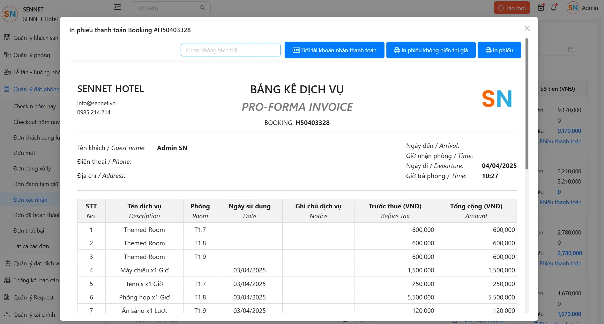Select Đơn xác nhận menu item
Image resolution: width=604 pixels, height=324 pixels.
[x=30, y=200]
